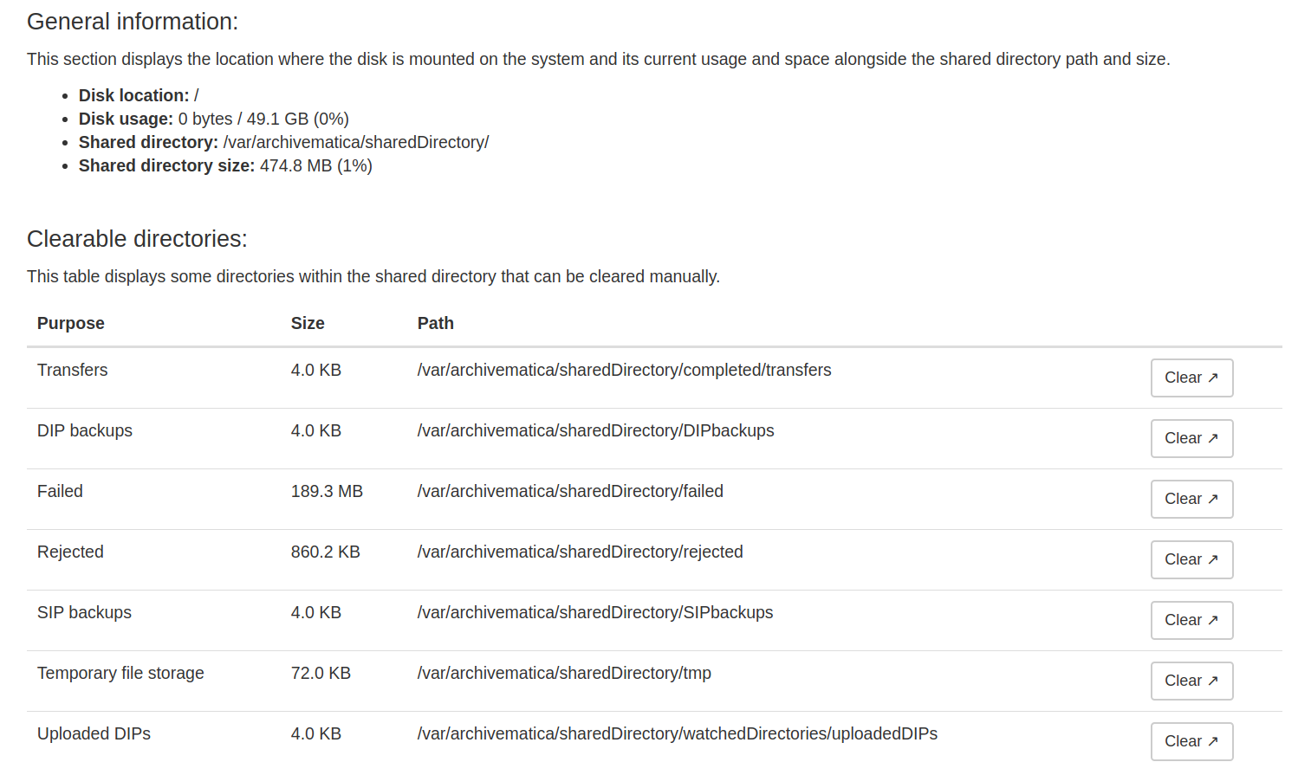Click the Shared directory path in general information
The width and height of the screenshot is (1311, 762).
(355, 142)
